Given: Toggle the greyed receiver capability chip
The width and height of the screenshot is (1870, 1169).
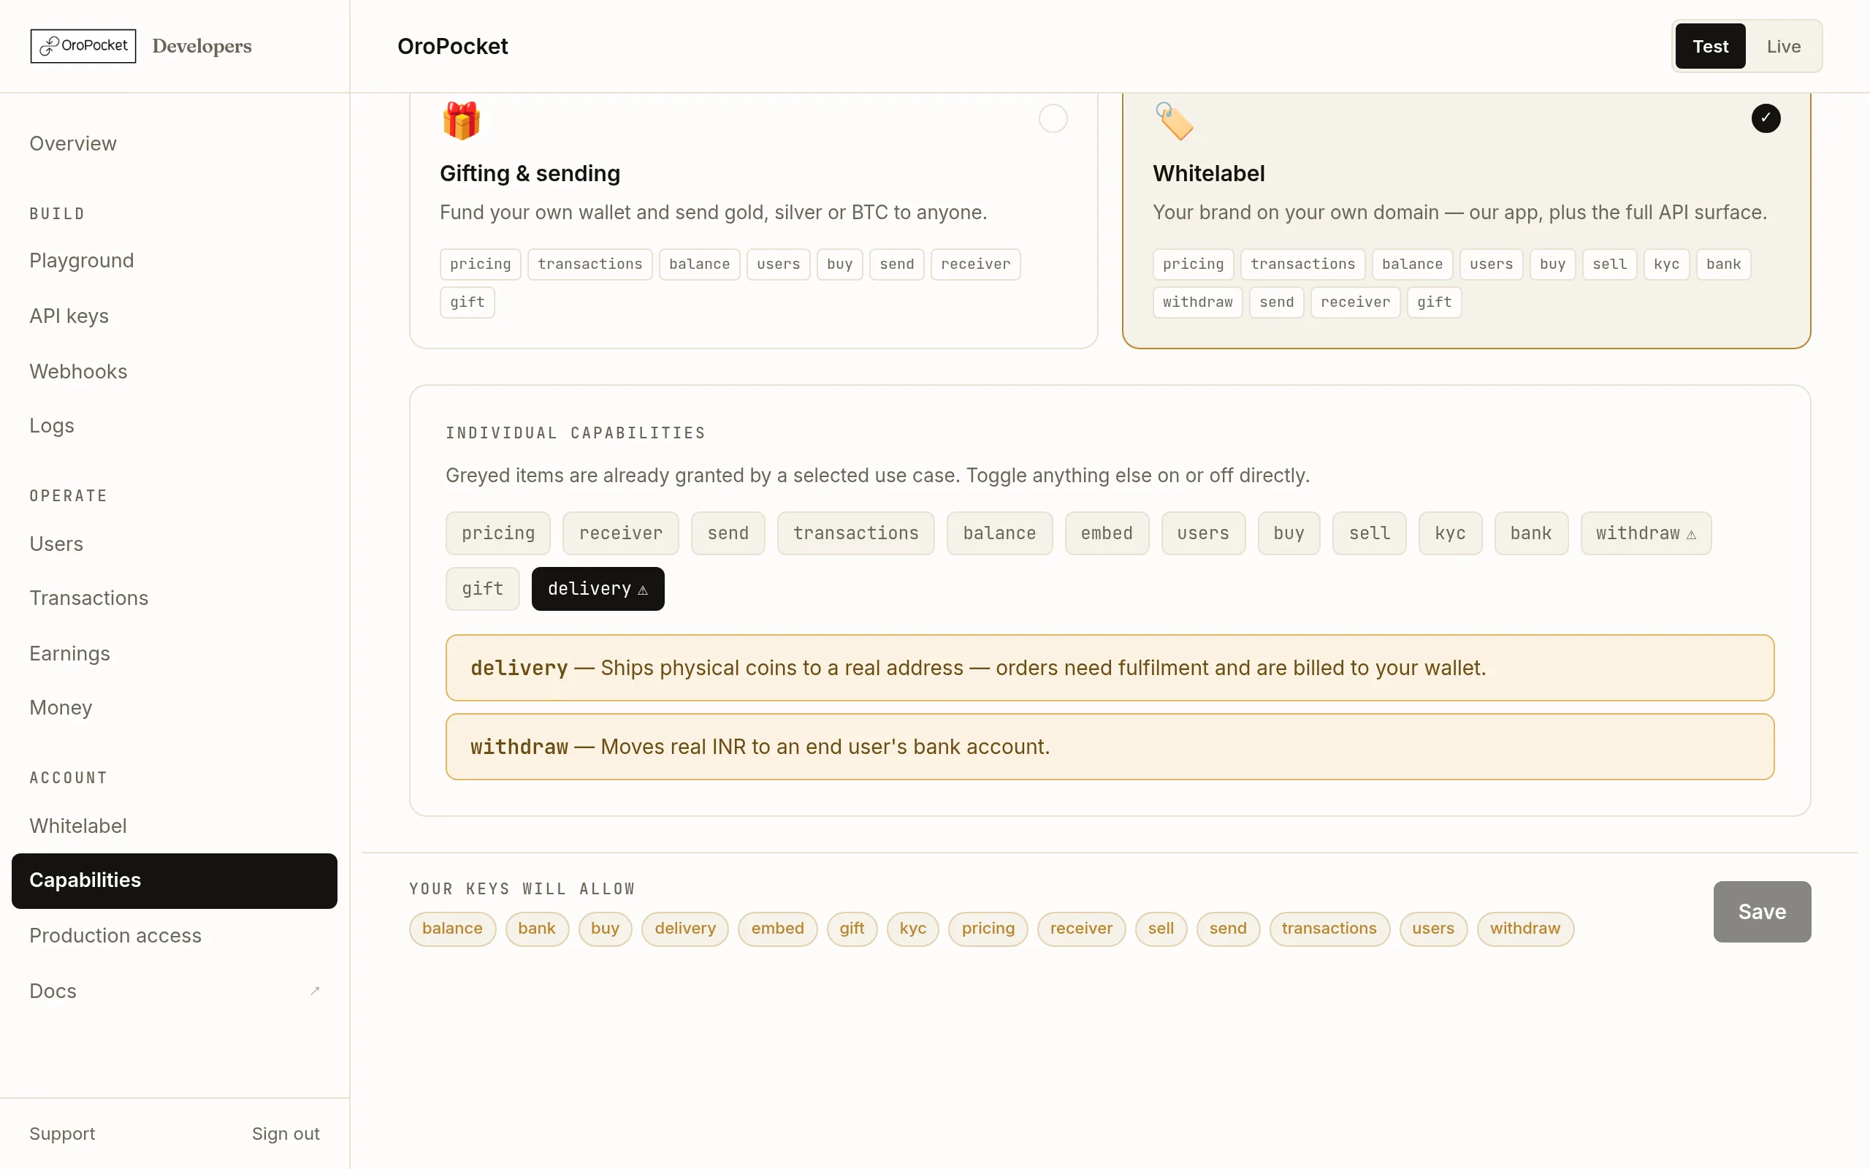Looking at the screenshot, I should click(x=620, y=533).
